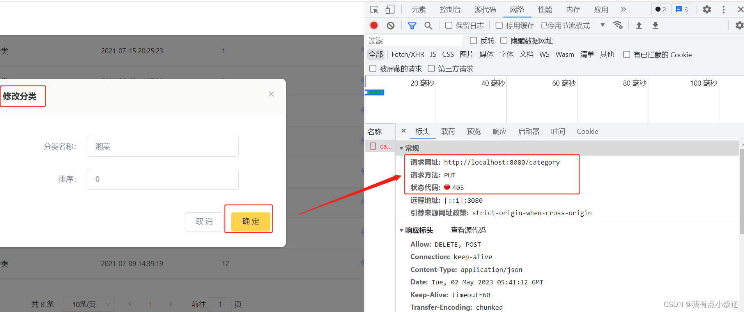The width and height of the screenshot is (744, 312).
Task: Open the Cookie request tab
Action: [x=587, y=131]
